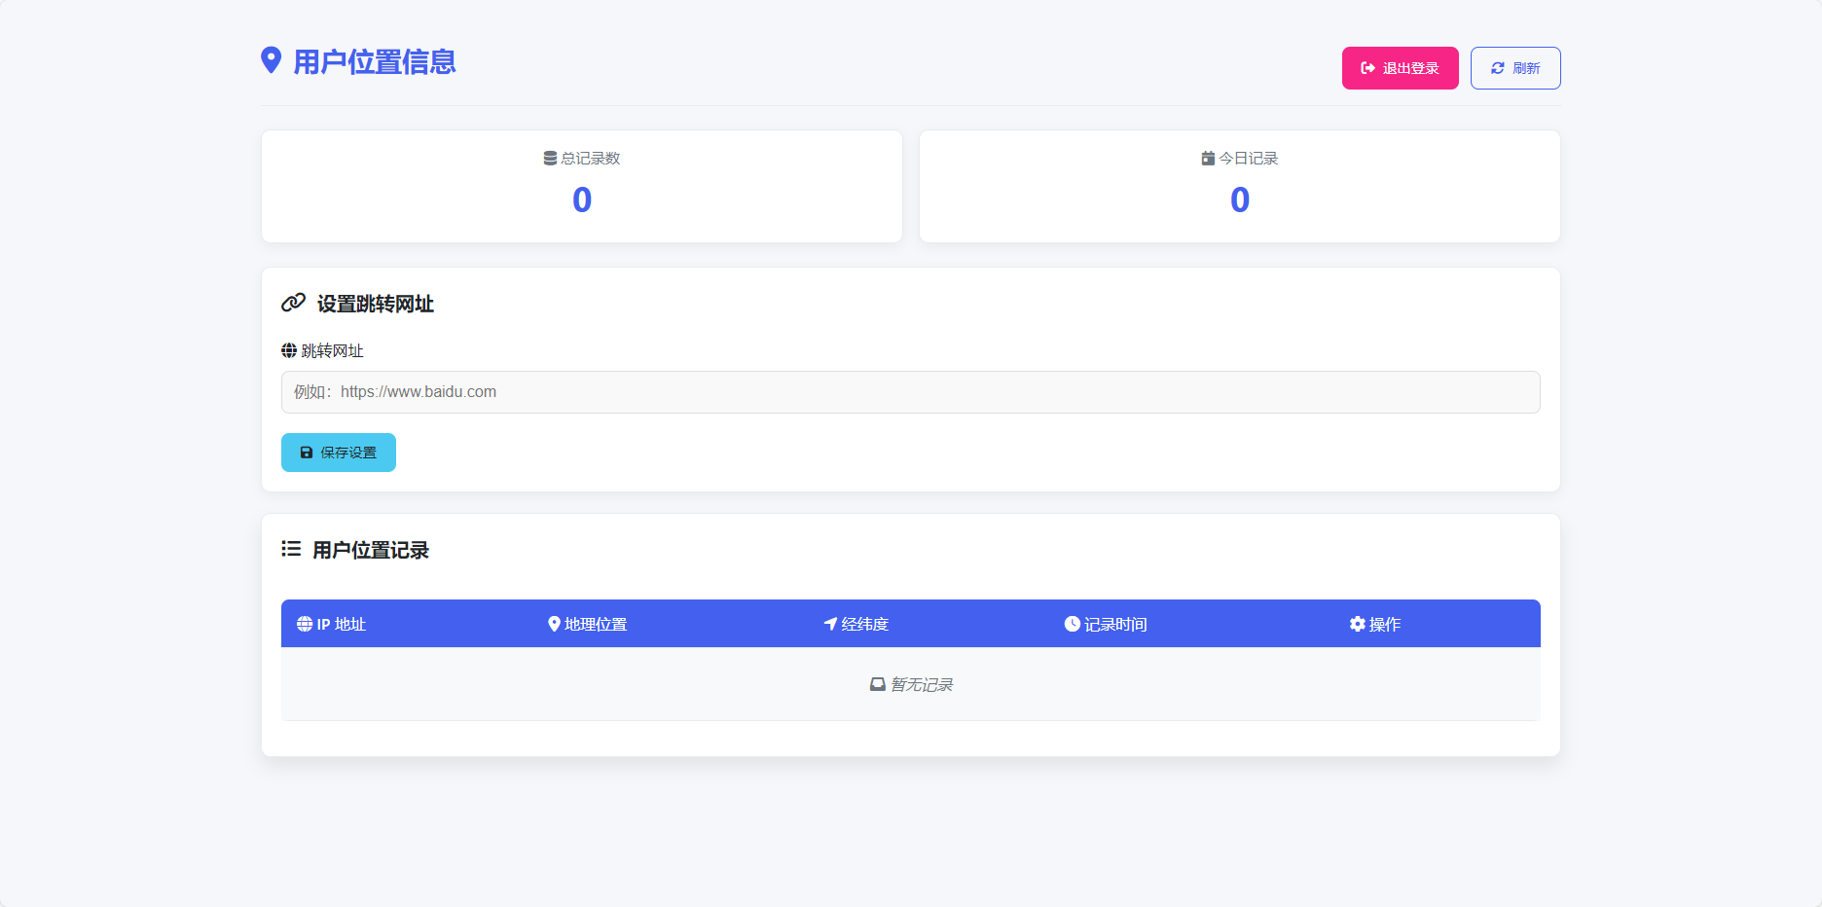Image resolution: width=1822 pixels, height=907 pixels.
Task: Select the 今日记录 statistics card
Action: tap(1239, 187)
